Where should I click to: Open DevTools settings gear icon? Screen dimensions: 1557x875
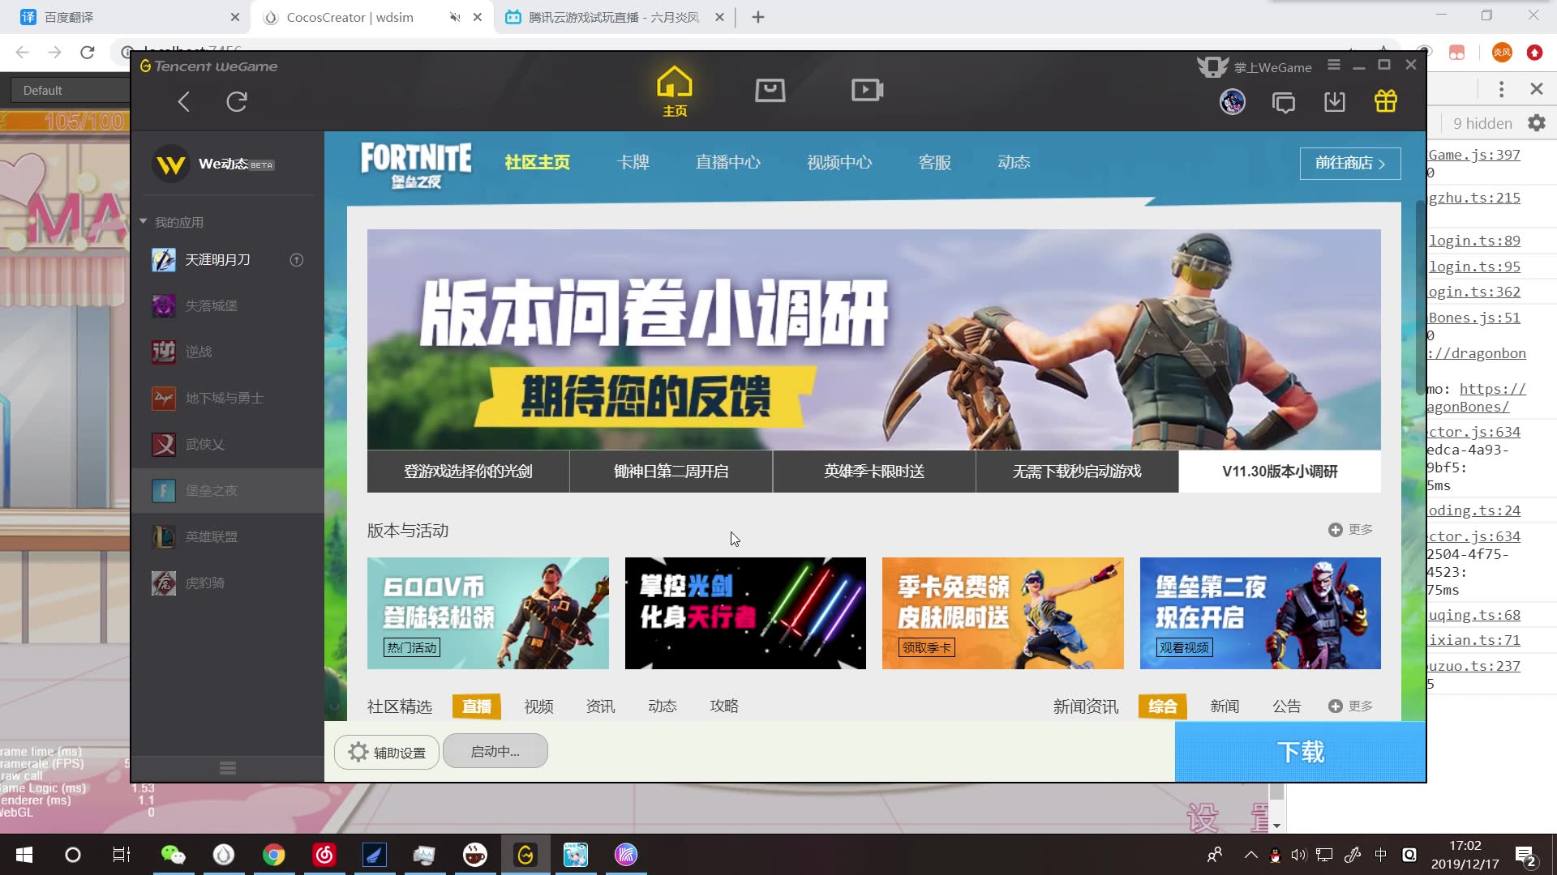click(1537, 123)
